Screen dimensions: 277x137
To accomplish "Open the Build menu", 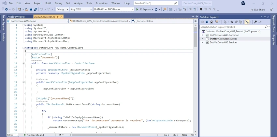I will click(x=48, y=3).
